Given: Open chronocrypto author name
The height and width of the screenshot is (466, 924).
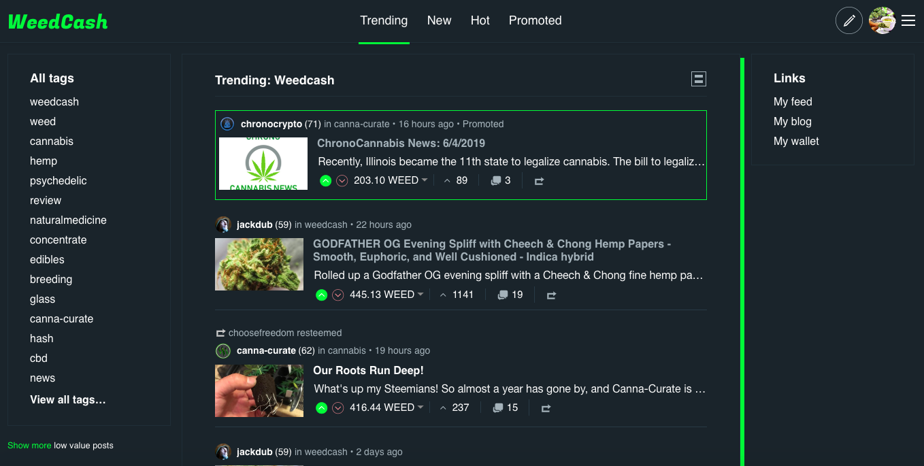Looking at the screenshot, I should pyautogui.click(x=271, y=124).
